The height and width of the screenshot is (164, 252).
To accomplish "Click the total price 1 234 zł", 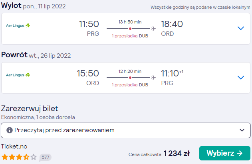I will 177,153.
